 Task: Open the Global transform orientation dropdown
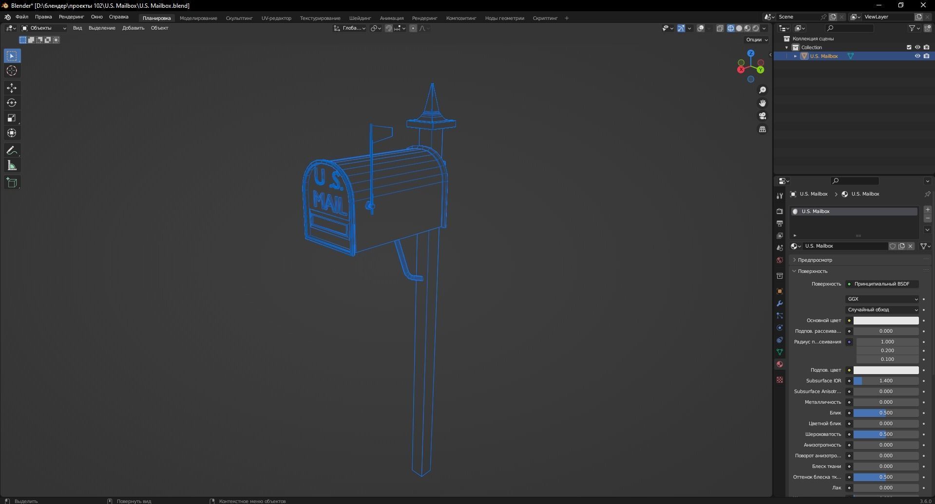coord(350,28)
